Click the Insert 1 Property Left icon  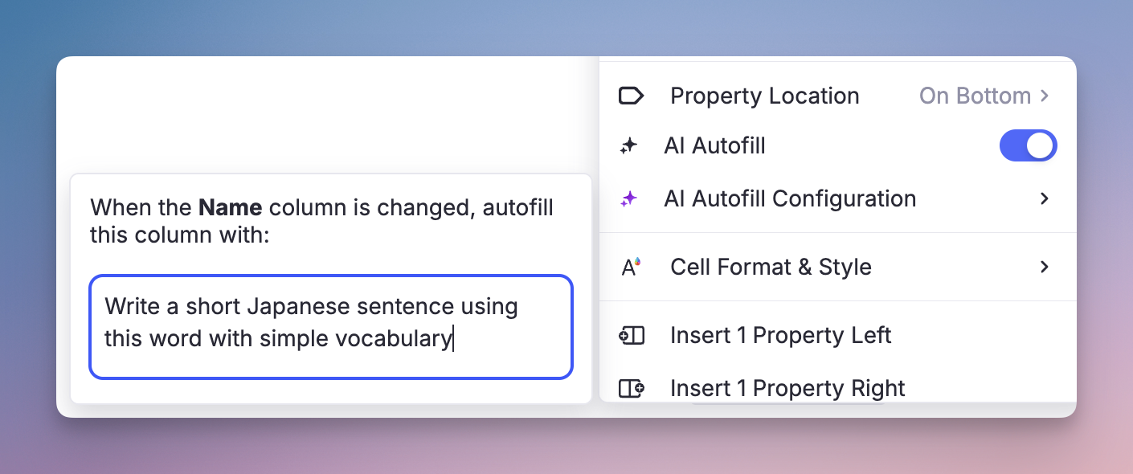click(x=632, y=335)
